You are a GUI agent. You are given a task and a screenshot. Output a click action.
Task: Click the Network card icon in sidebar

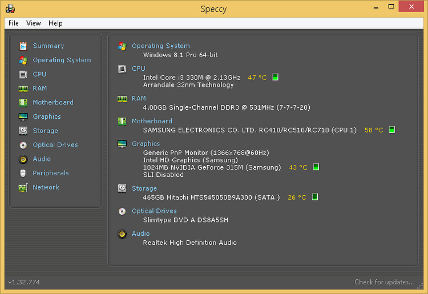pos(23,188)
